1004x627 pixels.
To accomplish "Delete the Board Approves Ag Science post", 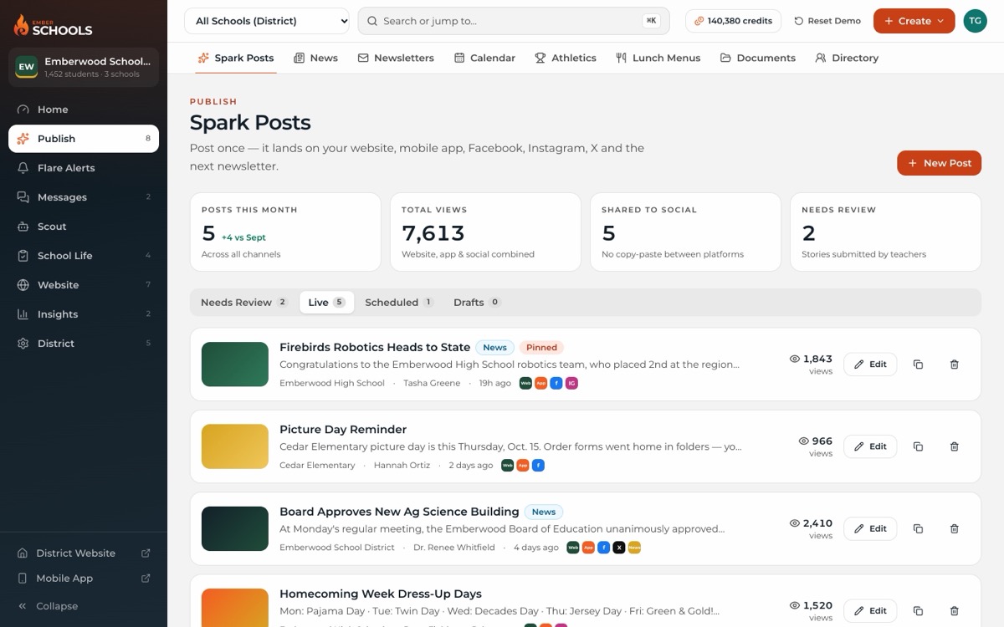I will coord(955,528).
